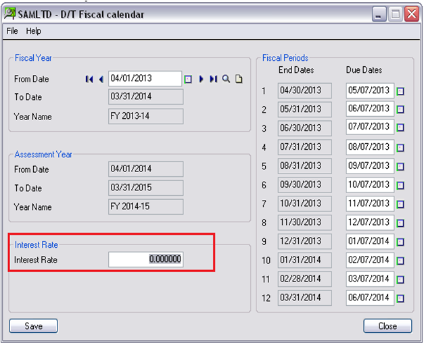Click the Close button
The height and width of the screenshot is (345, 424).
pos(387,326)
